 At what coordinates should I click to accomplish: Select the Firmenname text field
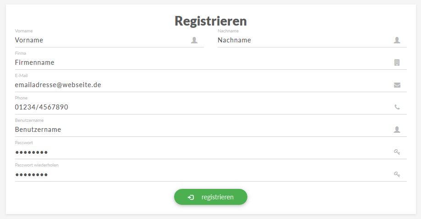tap(211, 63)
